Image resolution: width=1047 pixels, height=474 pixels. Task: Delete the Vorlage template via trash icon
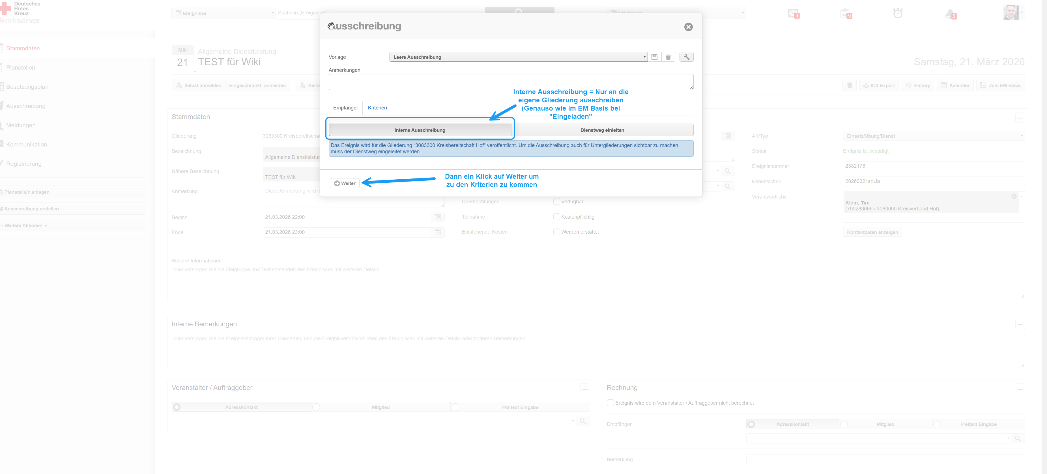[668, 57]
